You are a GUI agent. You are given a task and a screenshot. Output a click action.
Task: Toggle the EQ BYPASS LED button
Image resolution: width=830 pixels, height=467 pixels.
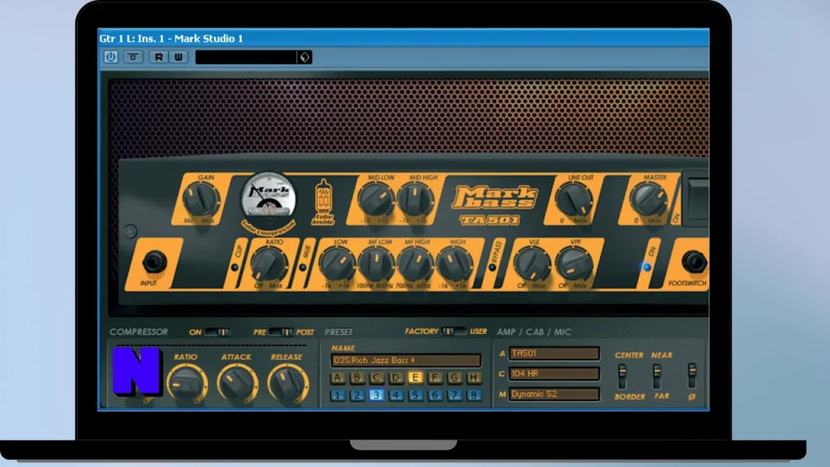click(x=492, y=268)
